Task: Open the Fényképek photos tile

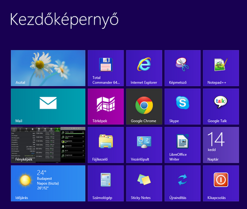Action: pyautogui.click(x=48, y=145)
